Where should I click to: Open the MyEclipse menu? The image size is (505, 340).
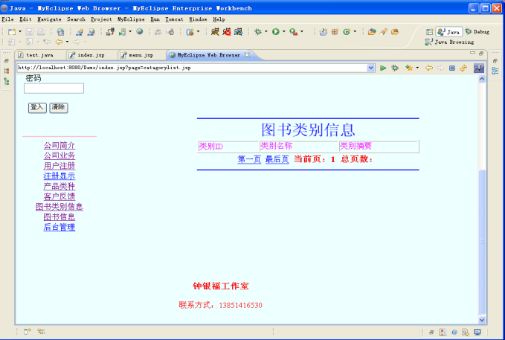[131, 19]
